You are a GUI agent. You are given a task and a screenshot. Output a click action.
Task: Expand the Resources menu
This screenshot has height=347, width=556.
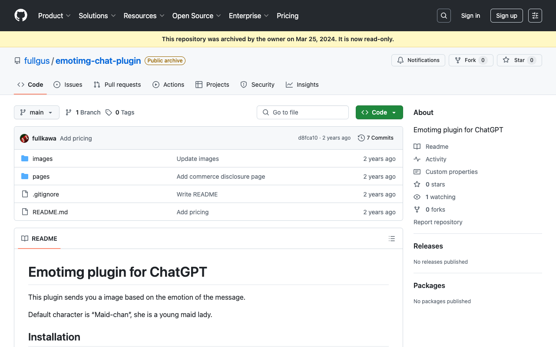(x=144, y=16)
